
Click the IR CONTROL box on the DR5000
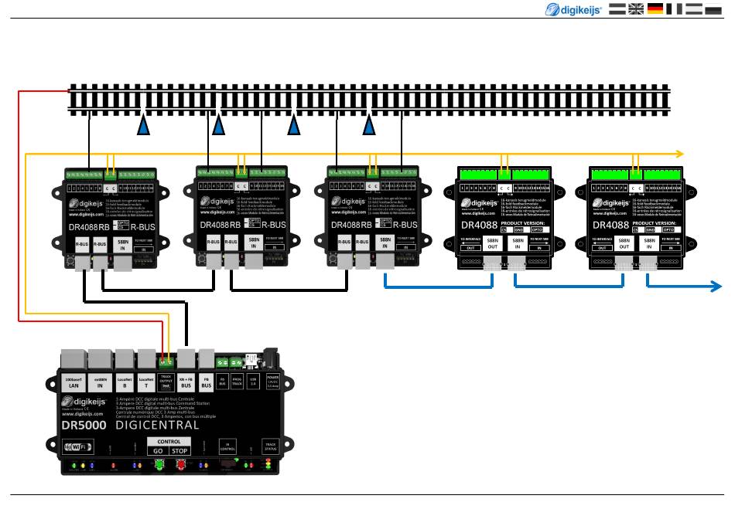coord(227,446)
